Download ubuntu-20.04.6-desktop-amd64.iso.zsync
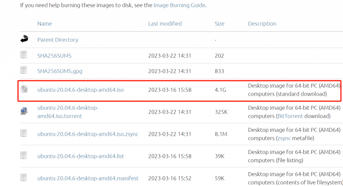343x186 pixels. pyautogui.click(x=88, y=134)
